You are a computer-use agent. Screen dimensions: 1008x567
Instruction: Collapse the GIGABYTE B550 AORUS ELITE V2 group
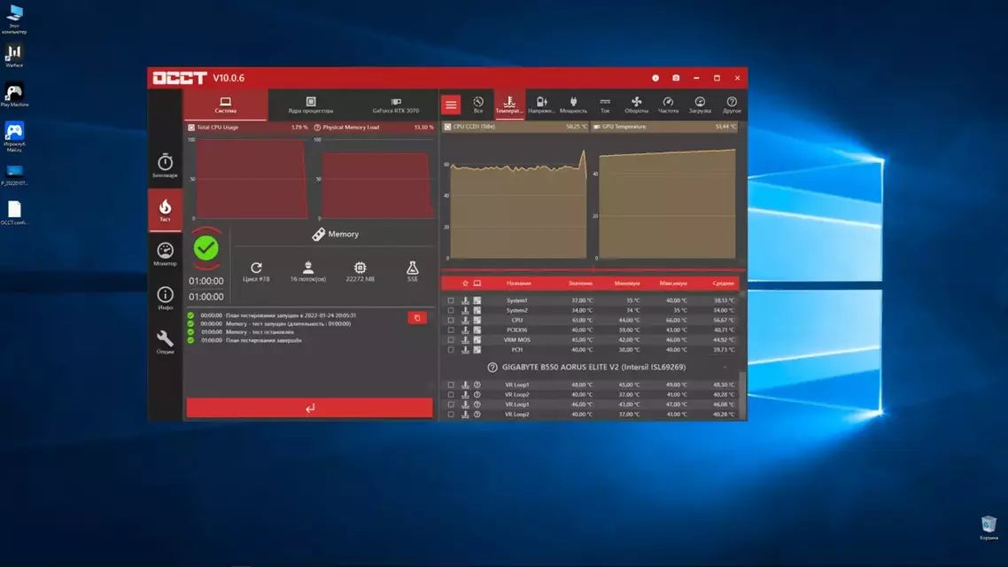[725, 367]
